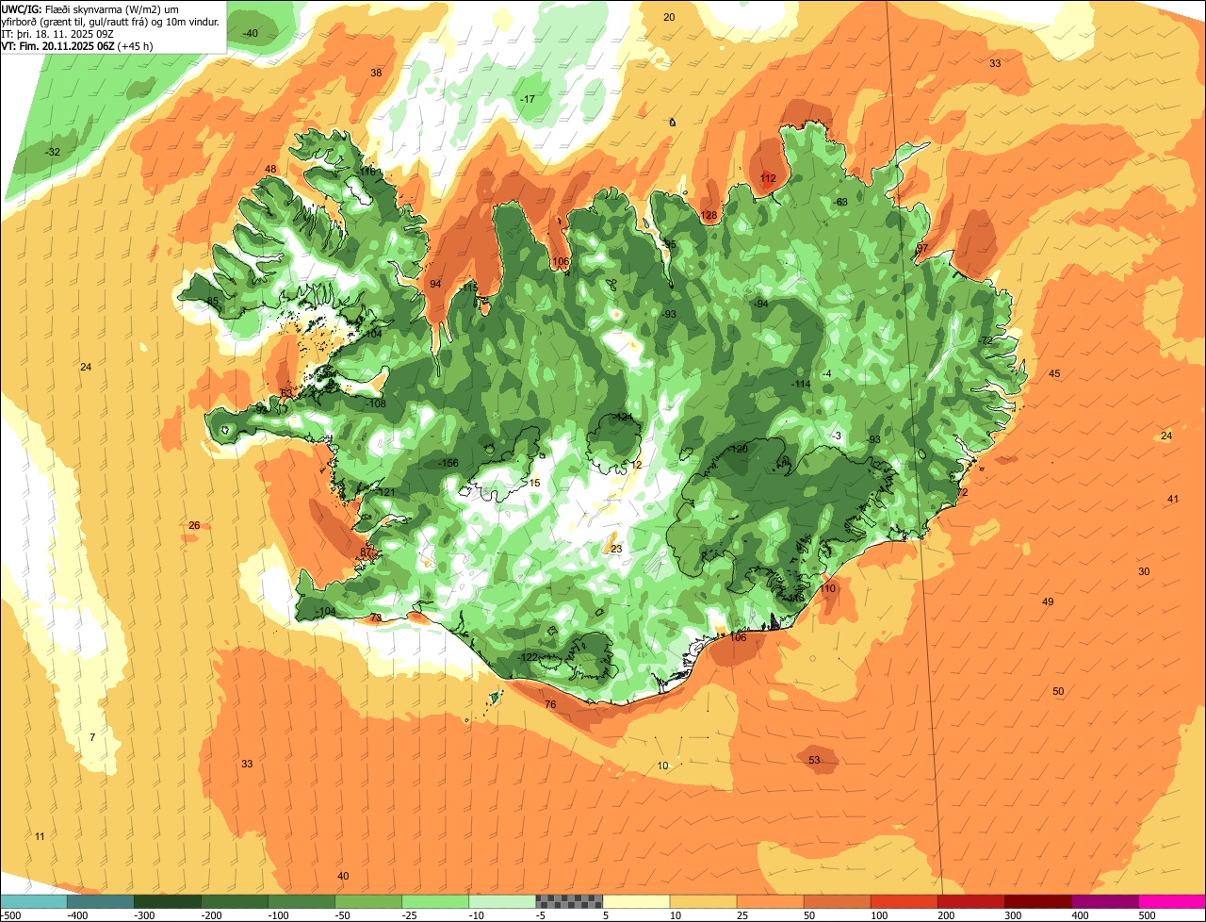Click the map value 26
This screenshot has width=1206, height=922.
(x=194, y=525)
